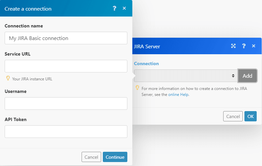Click the API Token input field
This screenshot has width=262, height=166.
pos(66,132)
